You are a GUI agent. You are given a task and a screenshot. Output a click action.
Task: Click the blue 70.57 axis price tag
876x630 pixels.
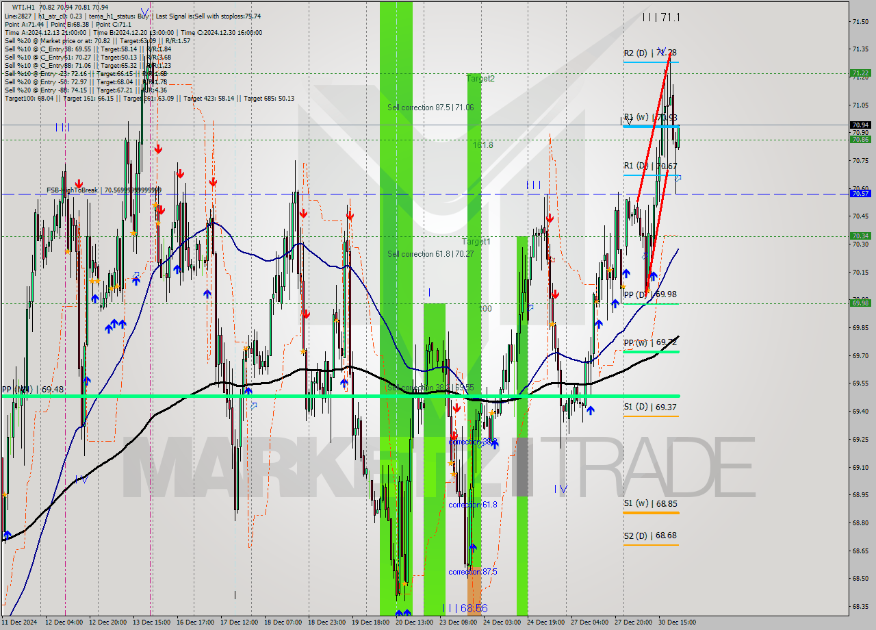pos(860,194)
